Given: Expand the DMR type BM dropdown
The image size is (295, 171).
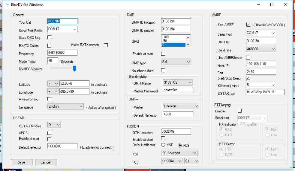Looking at the screenshot, I should point(176,62).
